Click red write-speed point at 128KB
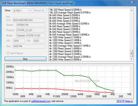 coord(73,90)
